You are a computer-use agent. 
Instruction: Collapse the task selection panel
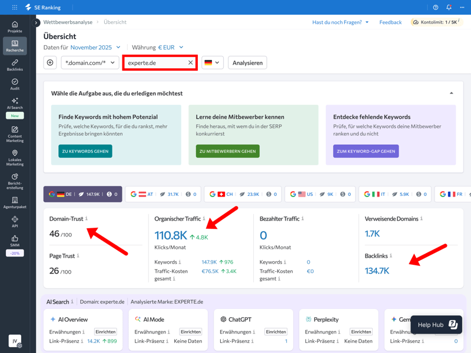[451, 94]
